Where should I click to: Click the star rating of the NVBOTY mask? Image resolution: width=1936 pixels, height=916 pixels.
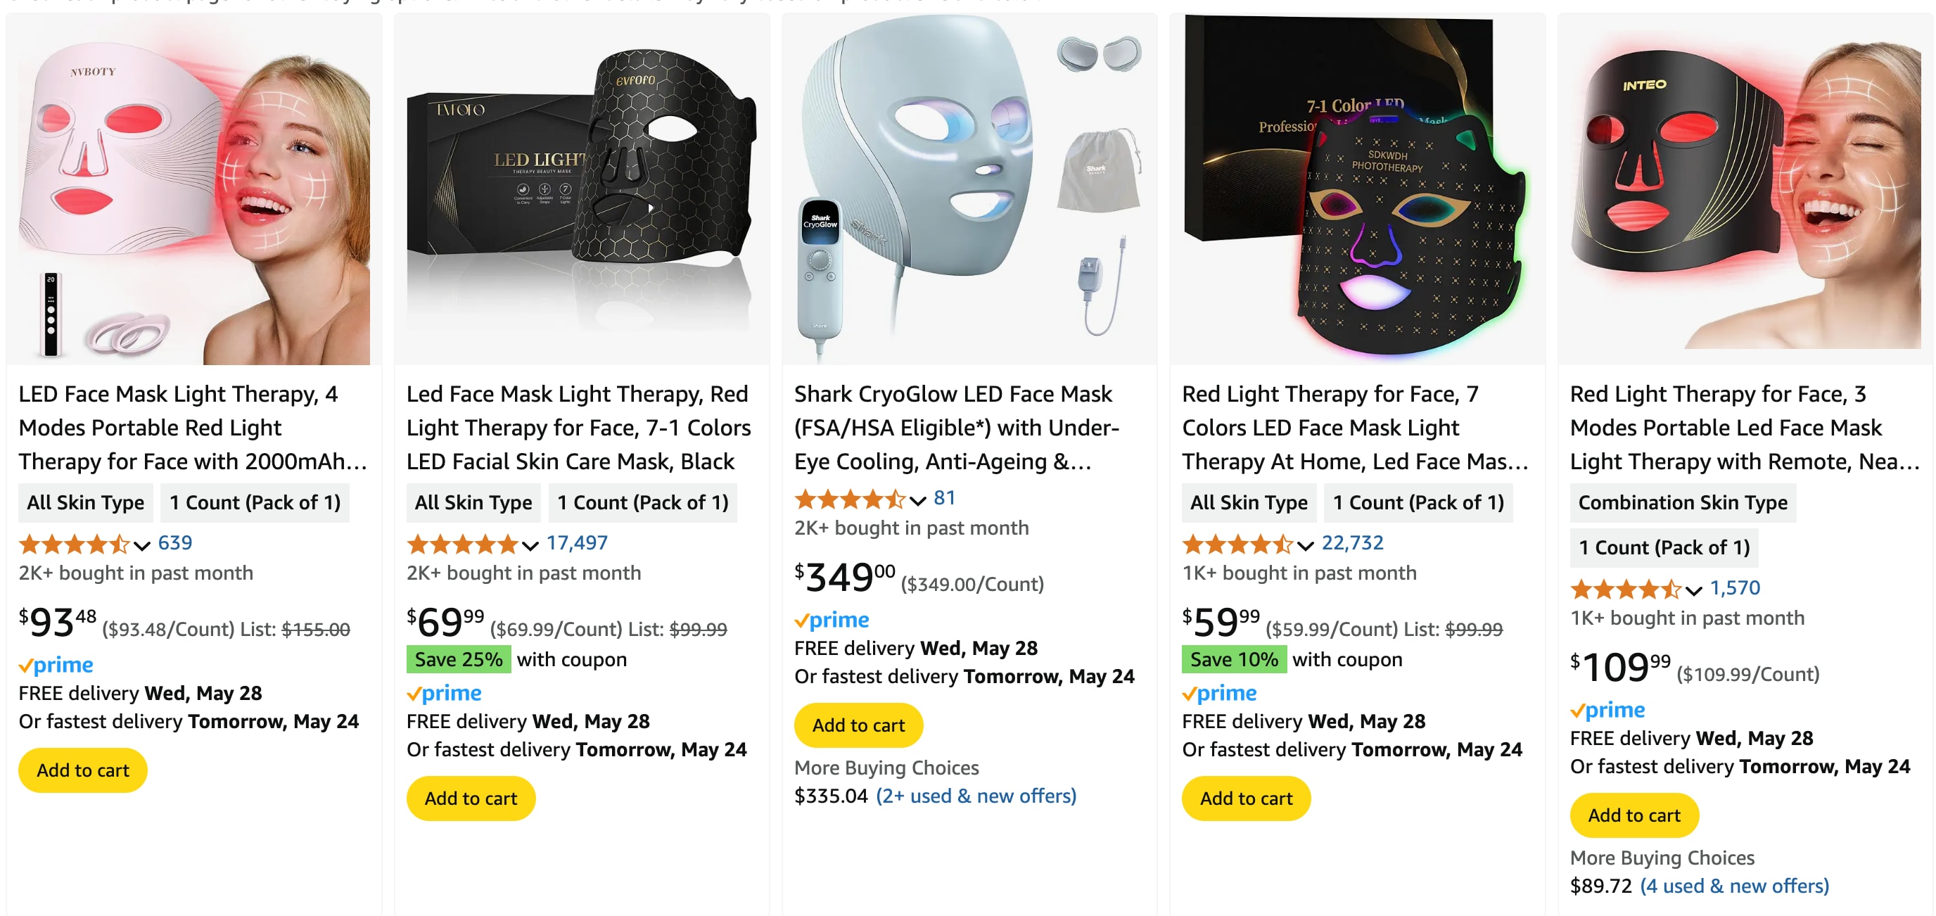(x=74, y=543)
